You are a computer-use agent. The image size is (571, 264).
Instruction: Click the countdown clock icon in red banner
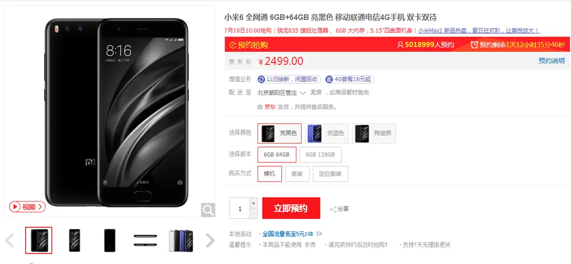click(x=474, y=45)
